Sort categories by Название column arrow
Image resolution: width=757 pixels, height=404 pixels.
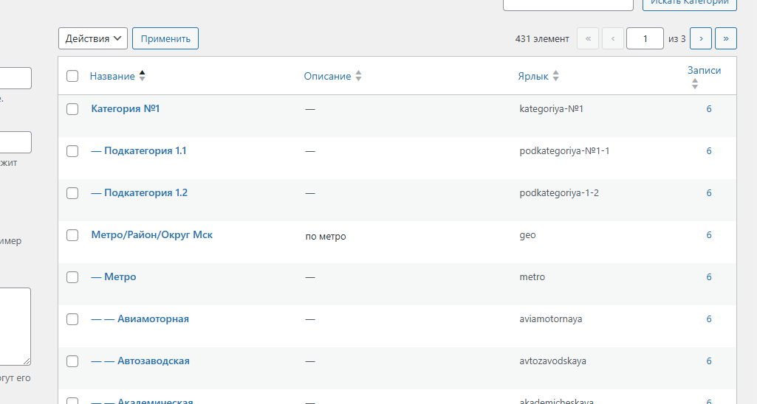(142, 76)
